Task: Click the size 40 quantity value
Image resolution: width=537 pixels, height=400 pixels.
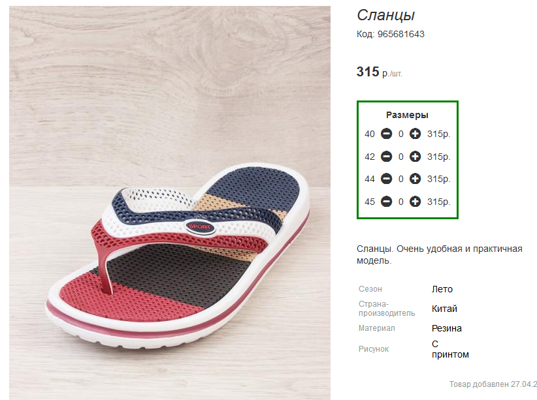Action: [400, 134]
